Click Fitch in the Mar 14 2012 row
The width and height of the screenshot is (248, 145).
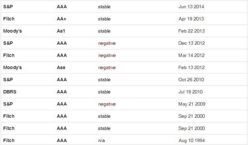(x=9, y=55)
